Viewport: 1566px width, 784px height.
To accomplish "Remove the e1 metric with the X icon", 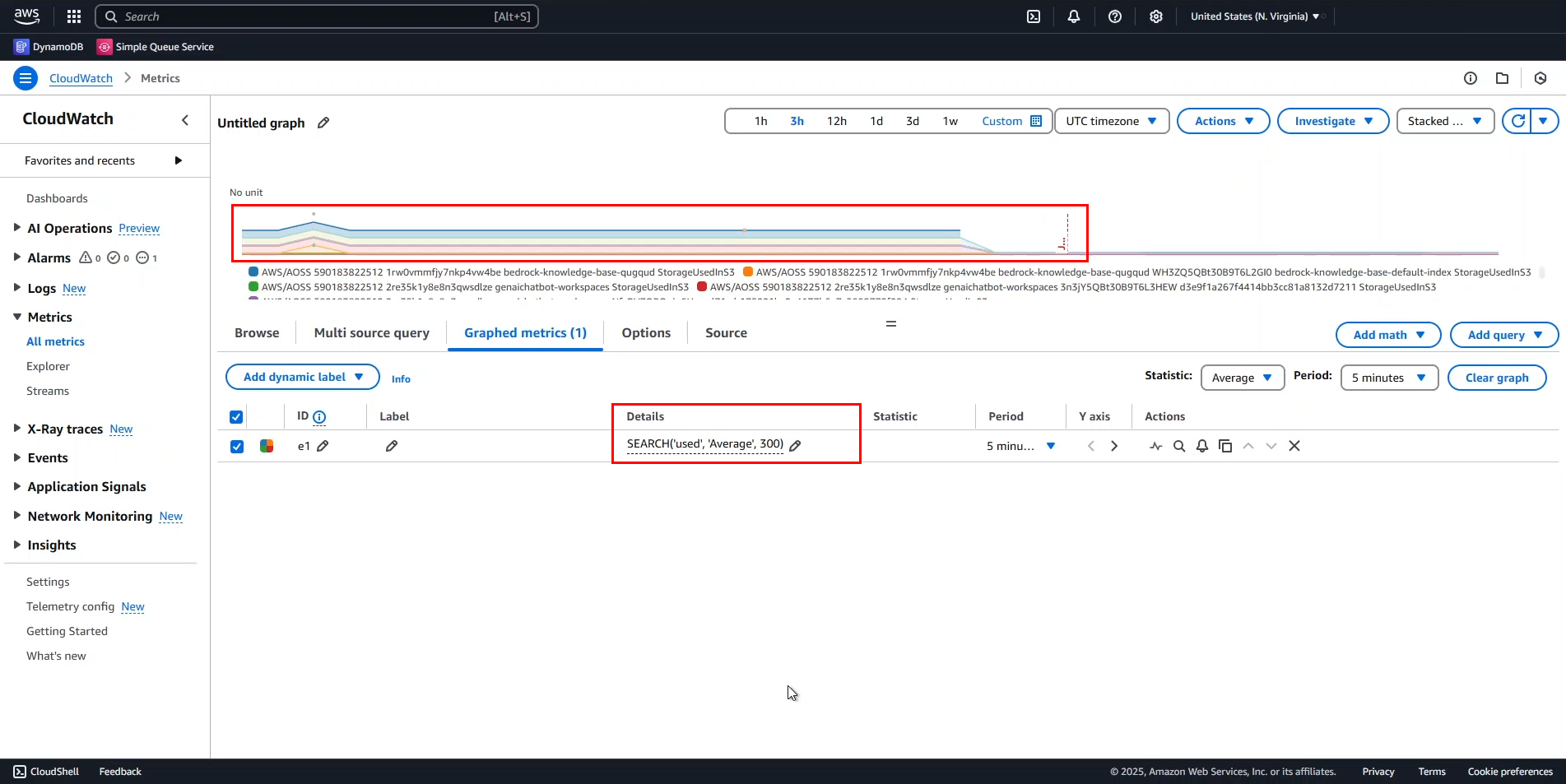I will coord(1294,445).
